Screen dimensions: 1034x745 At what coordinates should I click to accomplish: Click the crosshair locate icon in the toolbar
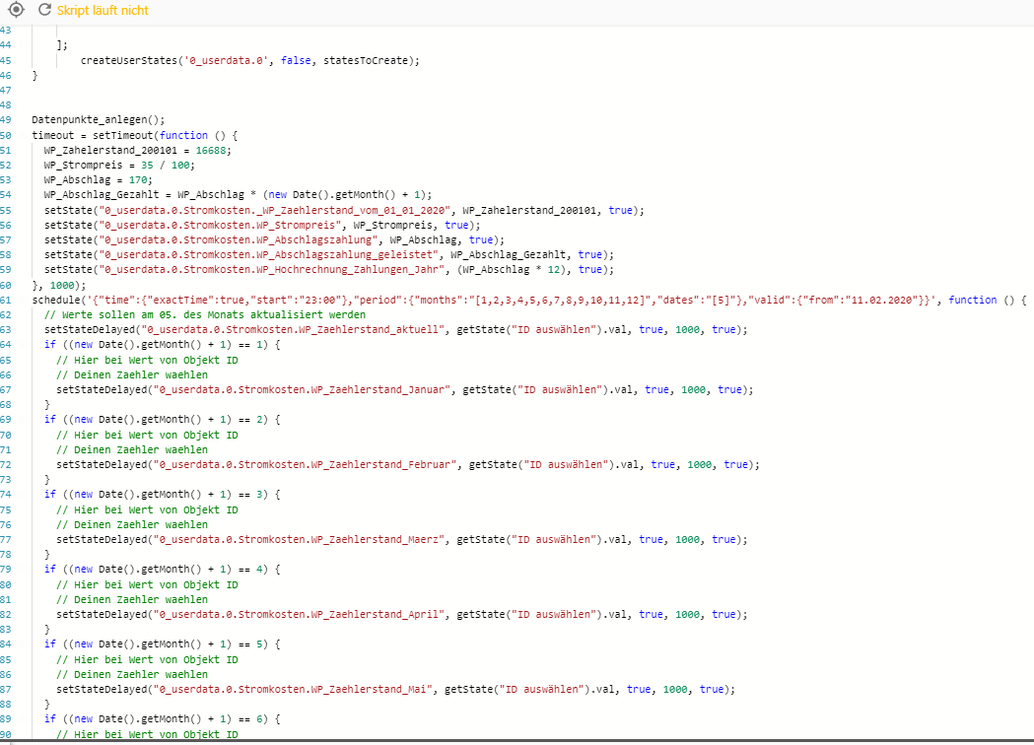click(x=16, y=10)
